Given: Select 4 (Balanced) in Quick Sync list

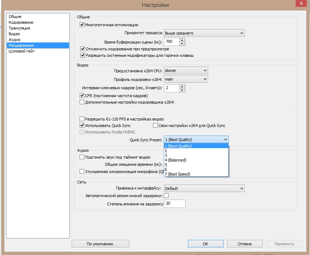Looking at the screenshot, I should 176,160.
